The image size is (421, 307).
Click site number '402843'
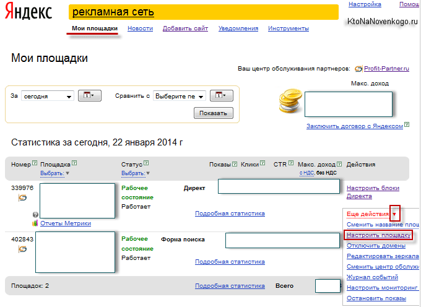click(x=22, y=239)
